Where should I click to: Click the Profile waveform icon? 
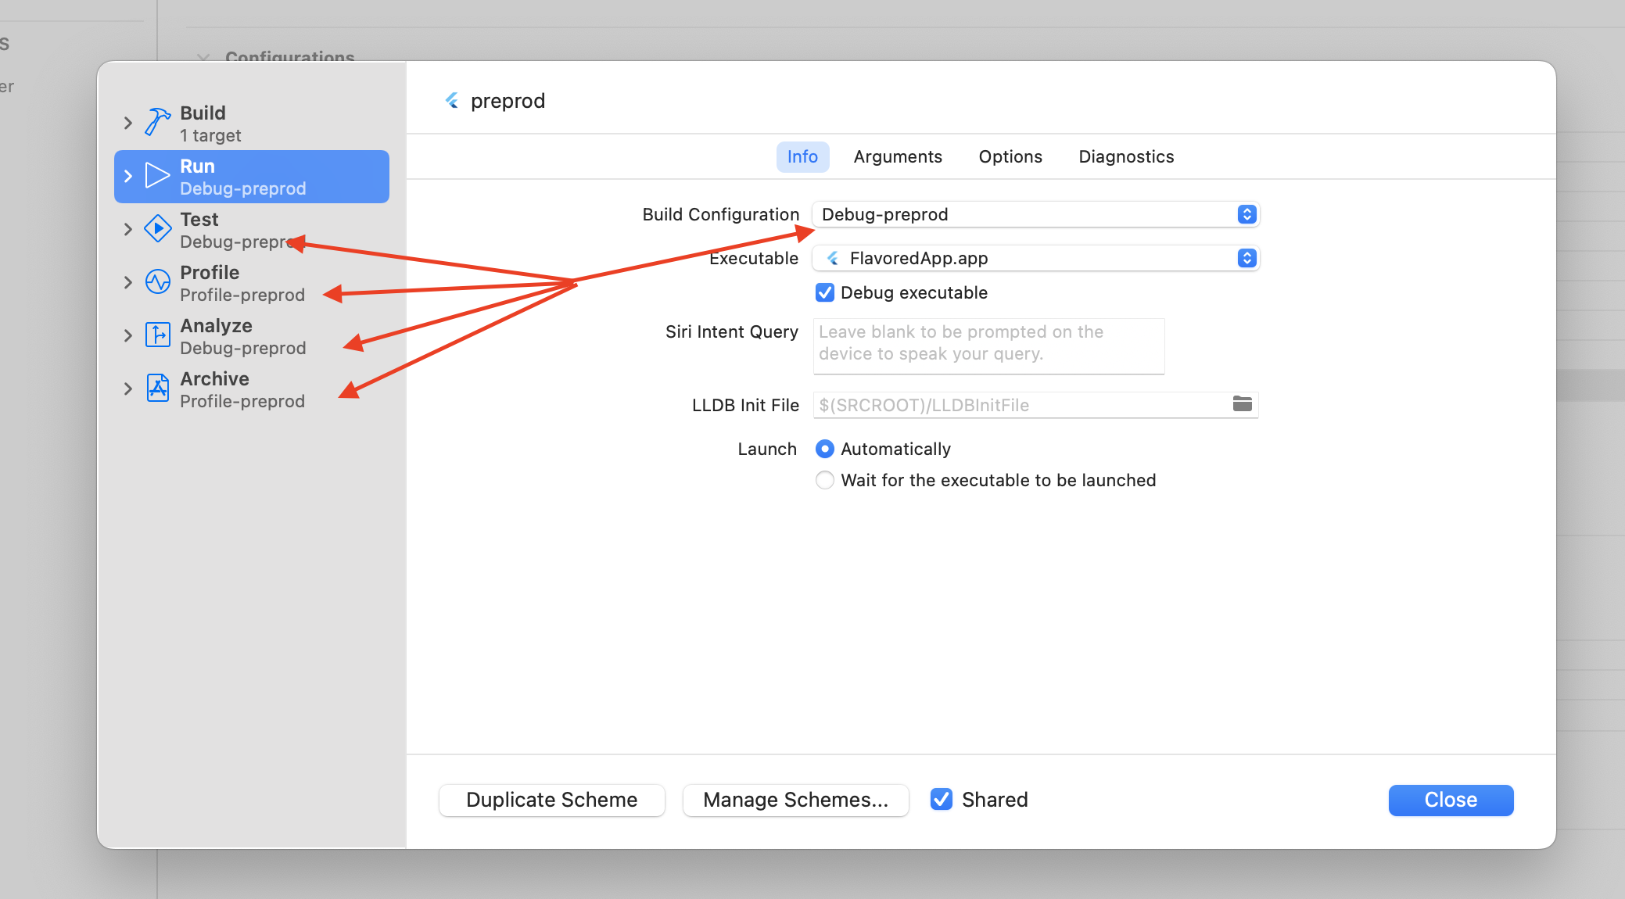coord(157,282)
